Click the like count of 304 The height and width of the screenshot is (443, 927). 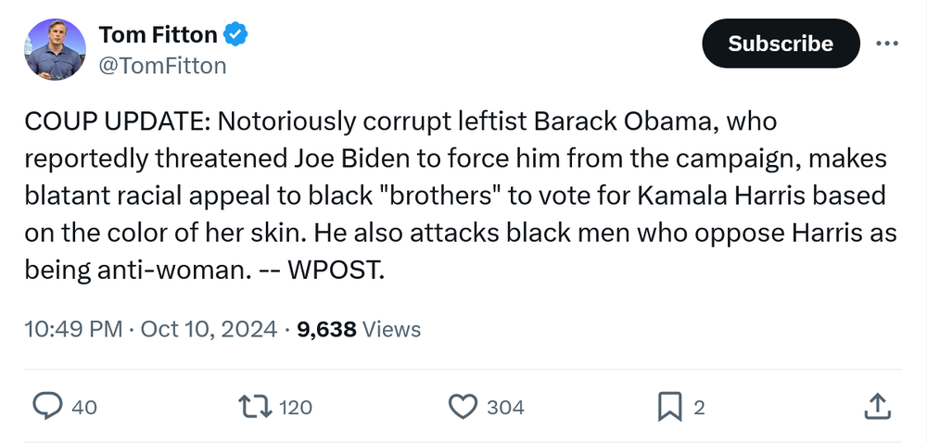click(x=505, y=407)
